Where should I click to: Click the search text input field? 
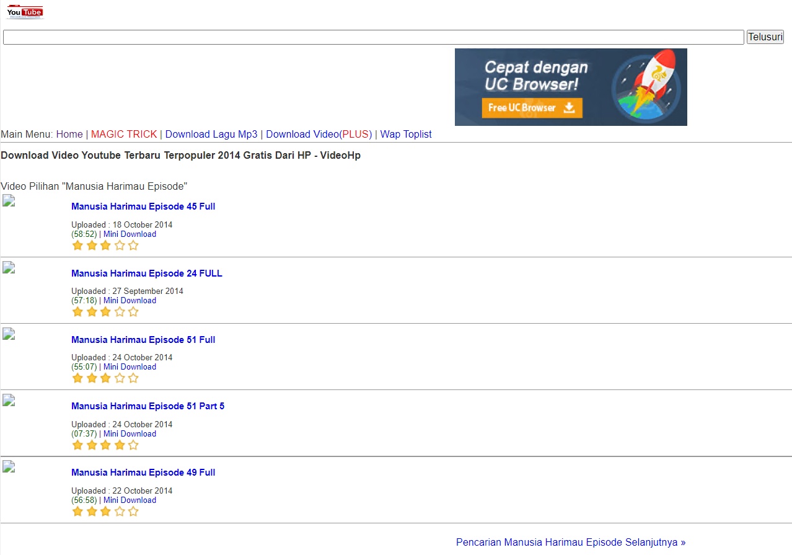(x=373, y=37)
